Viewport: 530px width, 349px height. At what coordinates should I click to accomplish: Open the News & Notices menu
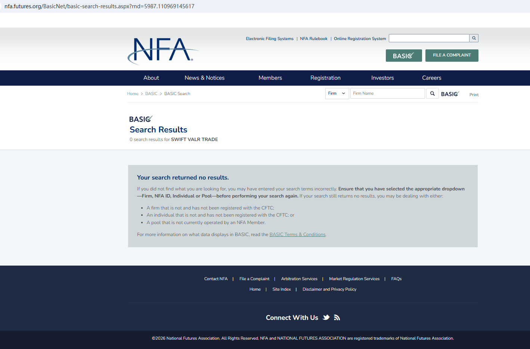[205, 78]
